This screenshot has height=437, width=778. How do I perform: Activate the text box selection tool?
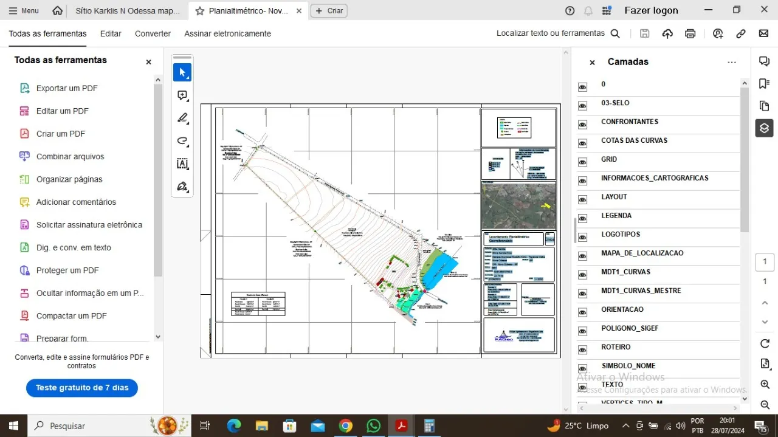point(182,163)
